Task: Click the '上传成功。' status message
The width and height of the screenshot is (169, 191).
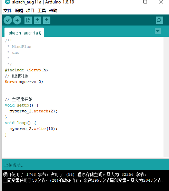Action: click(x=14, y=165)
